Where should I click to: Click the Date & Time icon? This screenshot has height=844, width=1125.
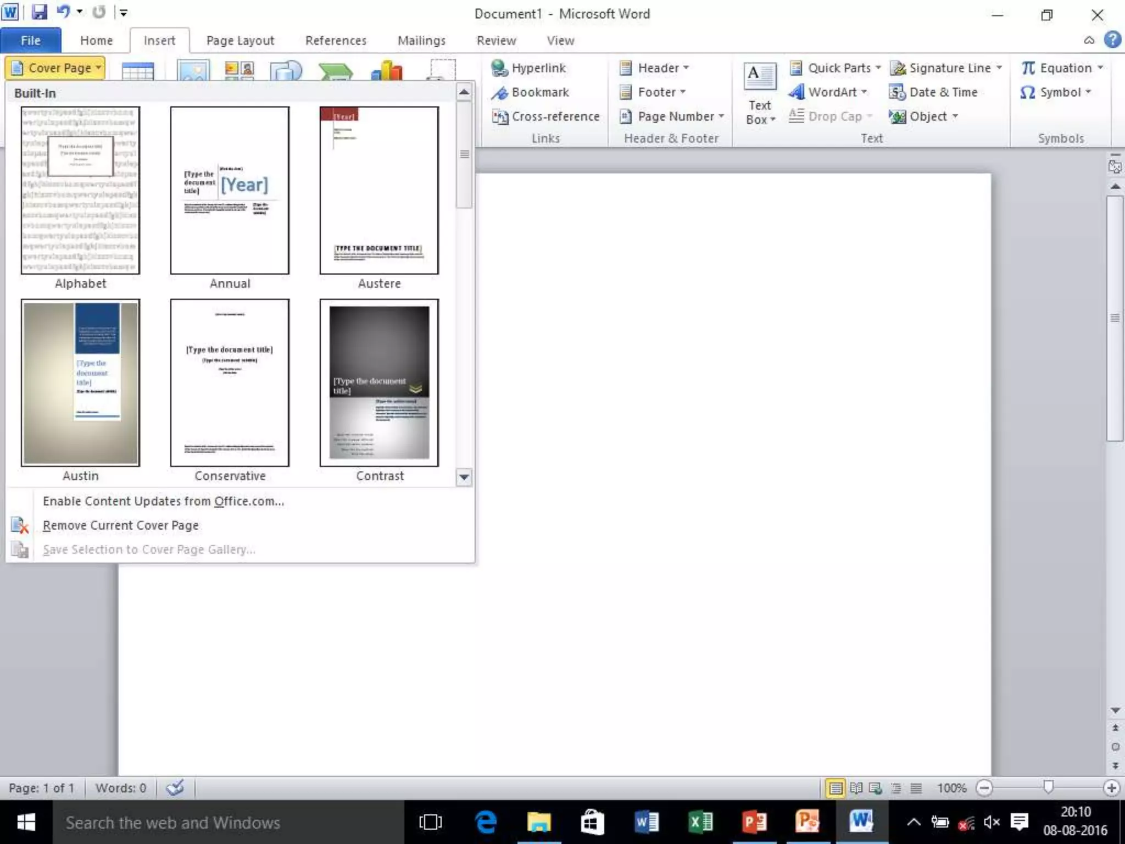(x=897, y=92)
